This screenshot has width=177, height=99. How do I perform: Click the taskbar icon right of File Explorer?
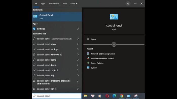click(x=93, y=96)
